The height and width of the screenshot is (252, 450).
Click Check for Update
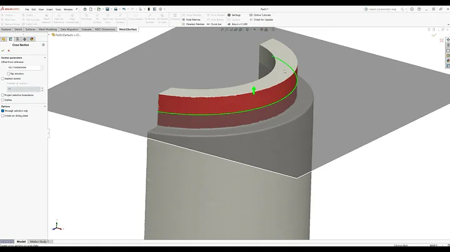[261, 20]
